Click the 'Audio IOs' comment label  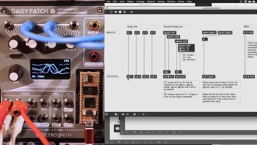[x=141, y=27]
